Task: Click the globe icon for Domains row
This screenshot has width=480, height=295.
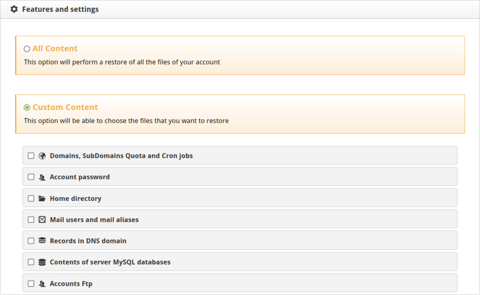Action: pyautogui.click(x=42, y=156)
